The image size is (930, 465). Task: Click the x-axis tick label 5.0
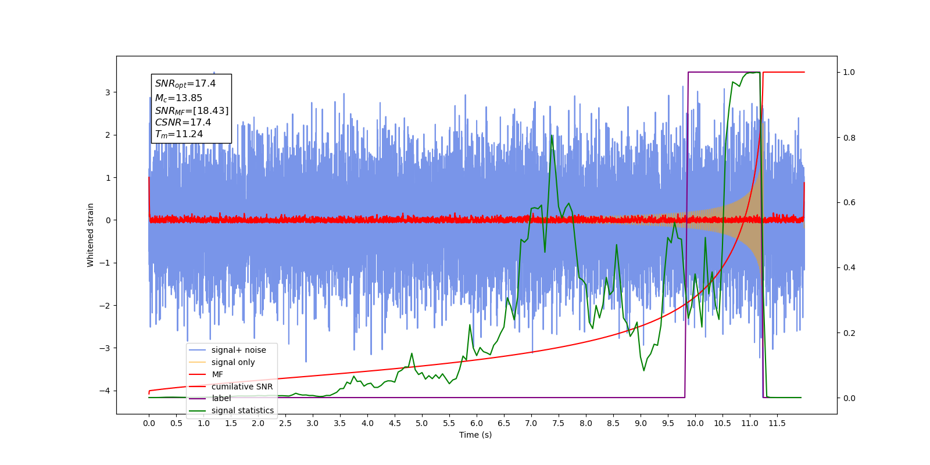click(x=422, y=423)
